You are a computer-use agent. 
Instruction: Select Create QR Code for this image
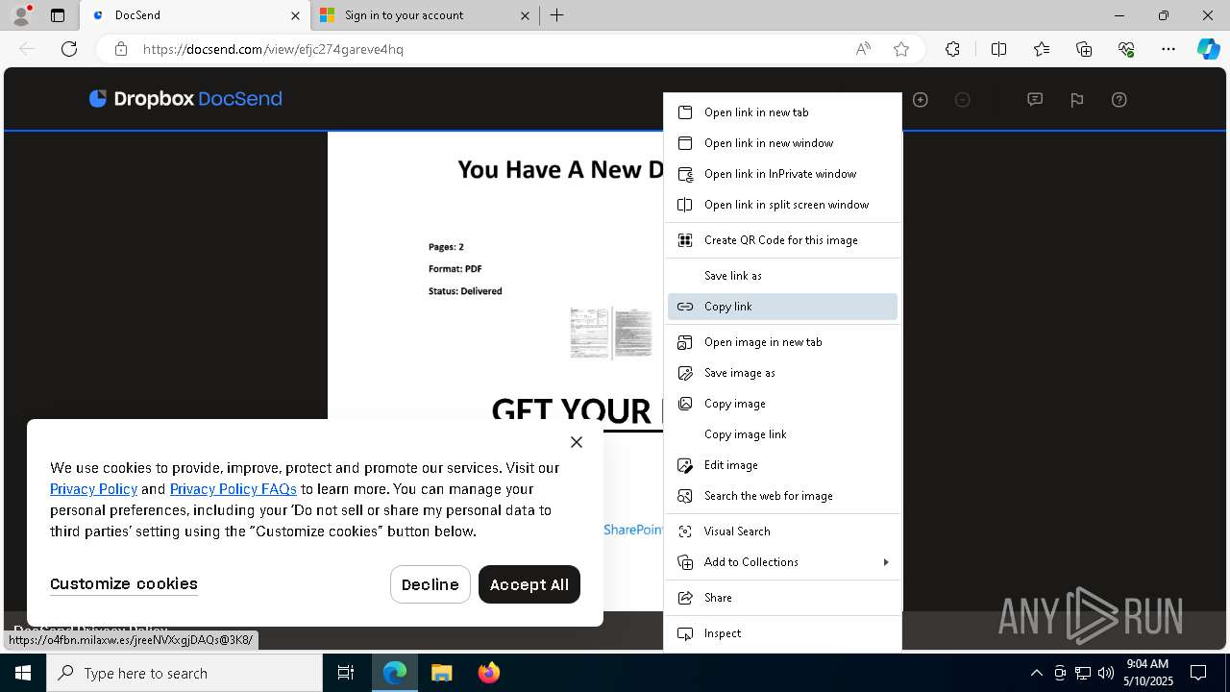coord(782,240)
